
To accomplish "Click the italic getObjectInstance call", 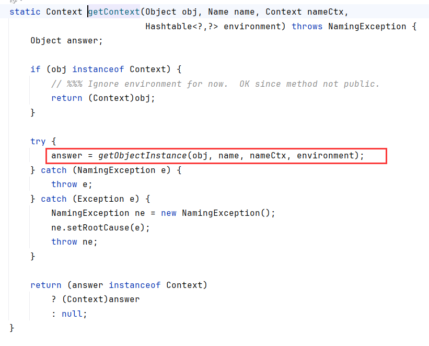I will click(142, 155).
